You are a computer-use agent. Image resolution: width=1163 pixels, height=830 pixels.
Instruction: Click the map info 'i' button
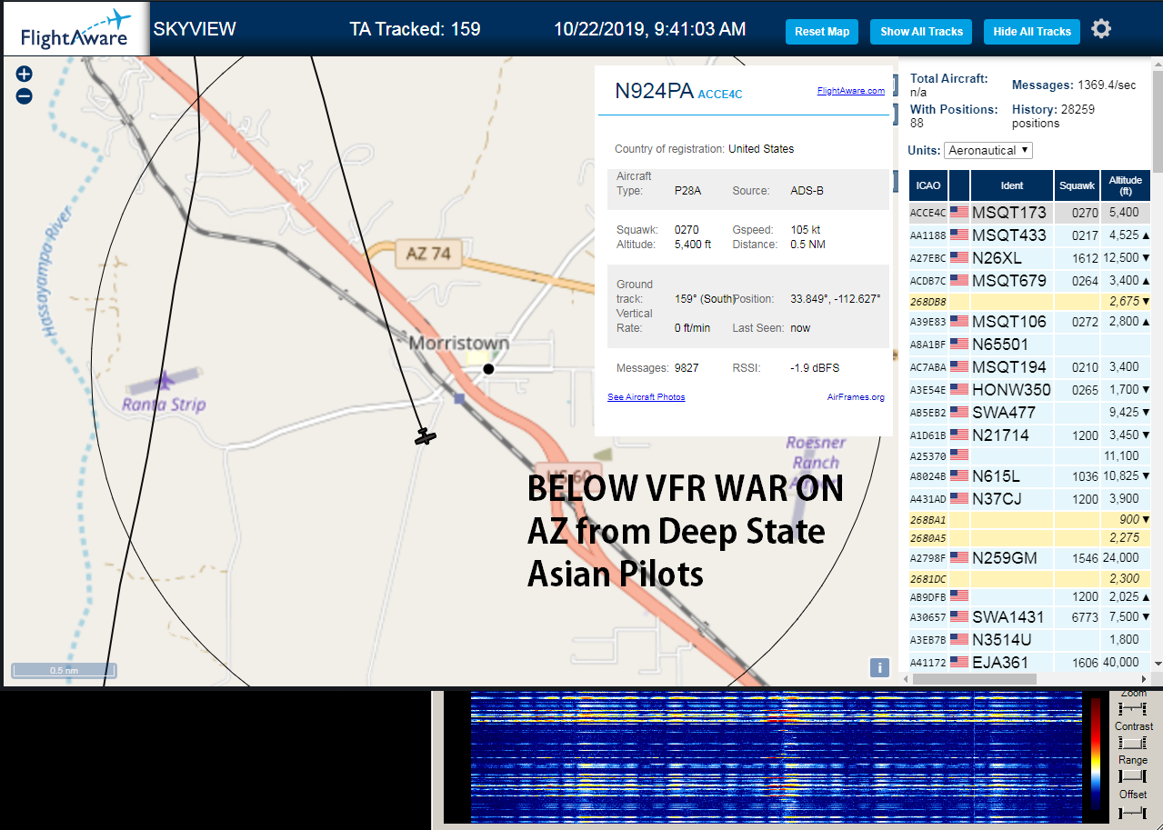[x=879, y=667]
